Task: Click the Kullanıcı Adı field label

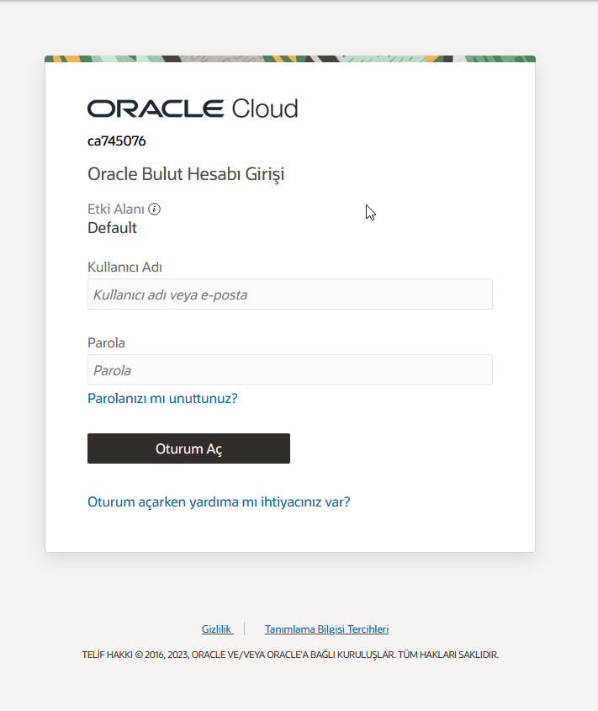Action: point(124,268)
